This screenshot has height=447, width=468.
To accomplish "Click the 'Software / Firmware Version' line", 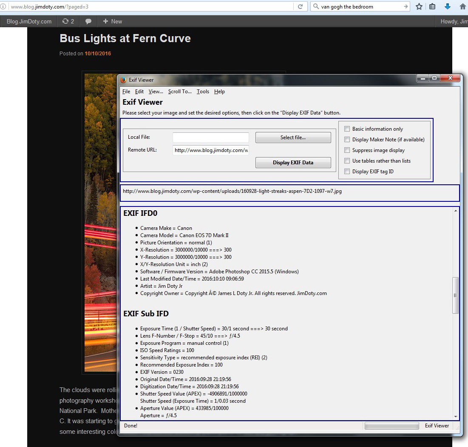I will (x=219, y=272).
